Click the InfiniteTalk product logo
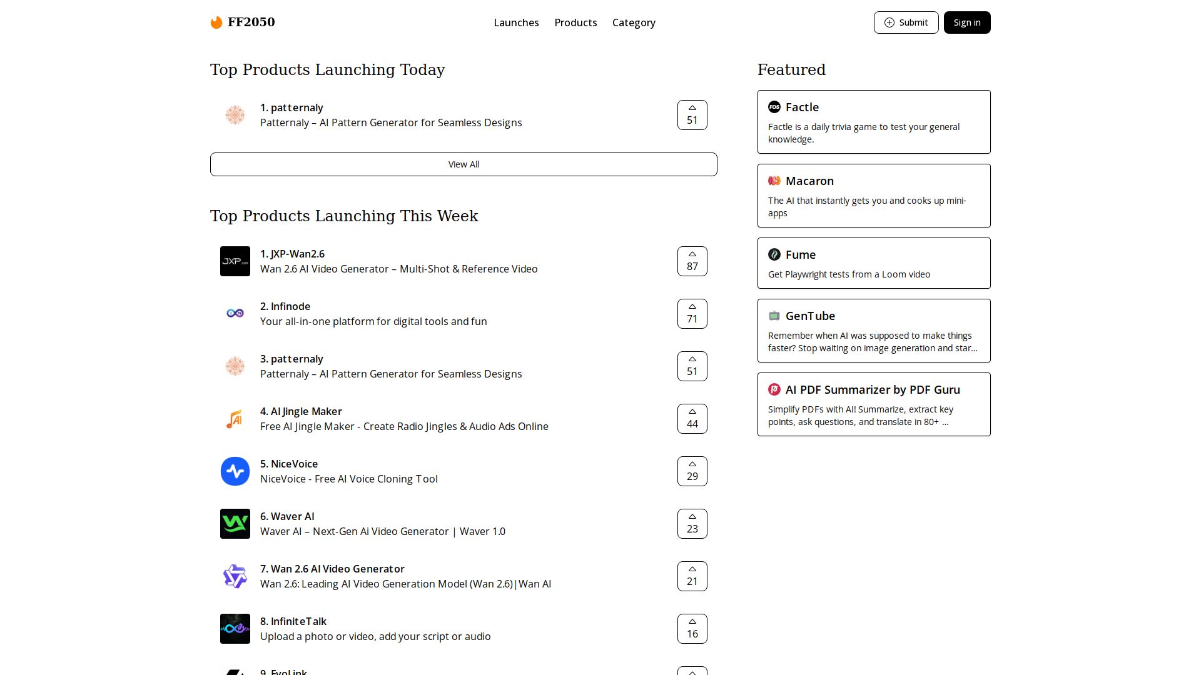 [x=235, y=629]
